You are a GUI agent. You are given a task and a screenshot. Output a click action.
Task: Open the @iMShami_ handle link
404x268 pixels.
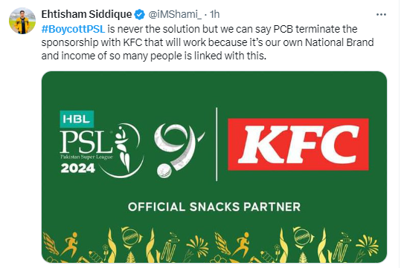coord(175,14)
